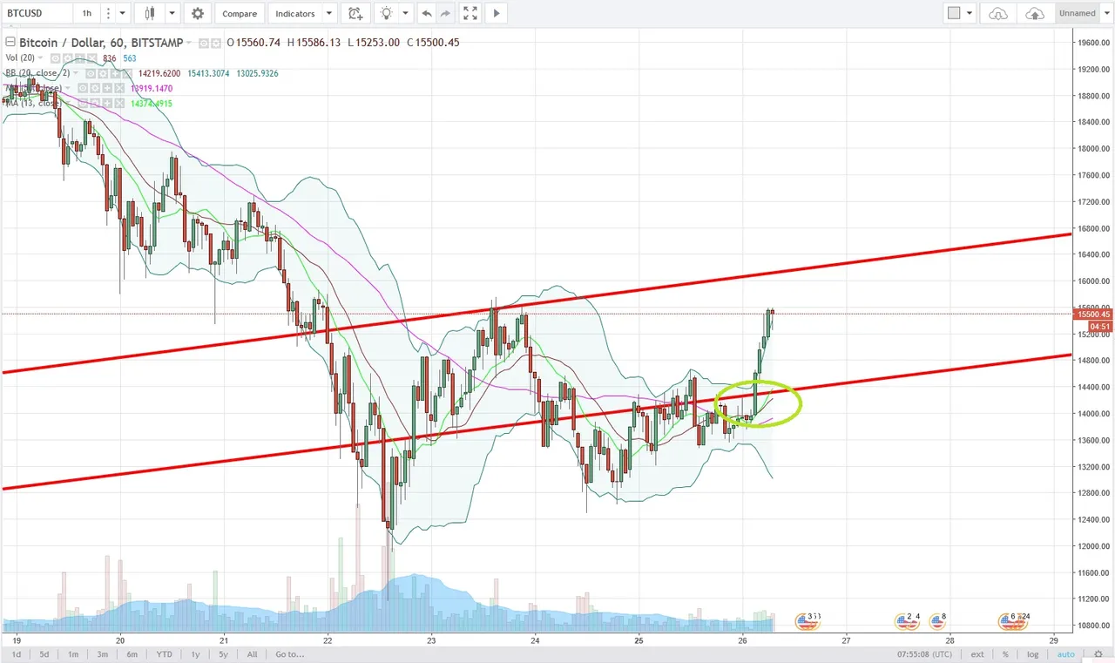Viewport: 1115px width, 663px height.
Task: Click the 1h interval button
Action: (86, 13)
